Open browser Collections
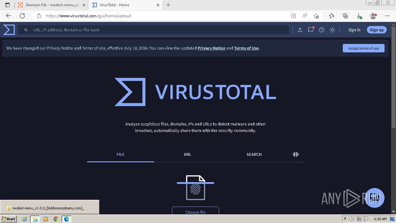Viewport: 396px width, 223px height. coord(345,16)
